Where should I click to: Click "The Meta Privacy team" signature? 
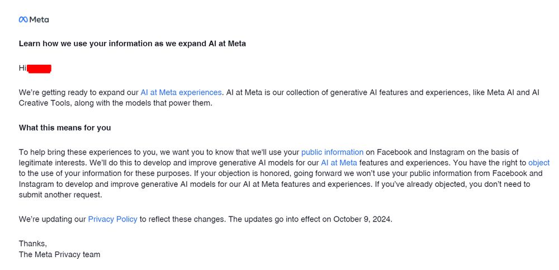point(59,254)
